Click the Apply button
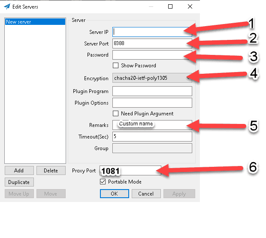Viewport: 266px width, 238px height. pos(179,193)
